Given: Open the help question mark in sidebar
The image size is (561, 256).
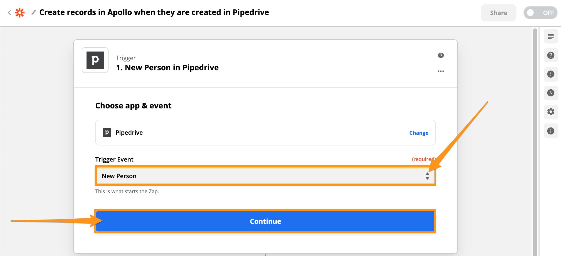Looking at the screenshot, I should point(551,55).
